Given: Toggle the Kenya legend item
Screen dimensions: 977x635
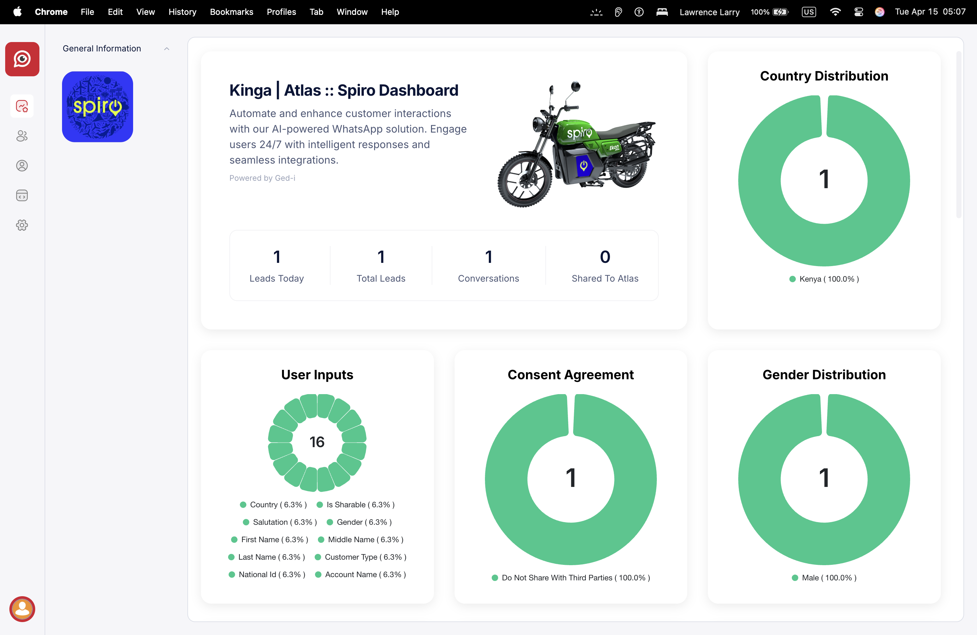Looking at the screenshot, I should coord(824,279).
